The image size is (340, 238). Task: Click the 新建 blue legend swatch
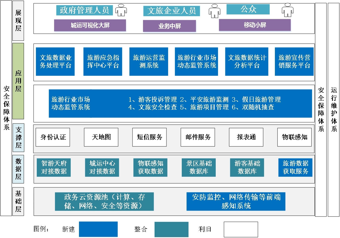pos(99,230)
